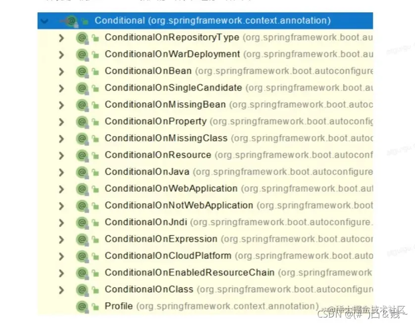Screen dimensions: 415x324
Task: Expand the ConditionalOnCloudPlatform node
Action: 61,256
